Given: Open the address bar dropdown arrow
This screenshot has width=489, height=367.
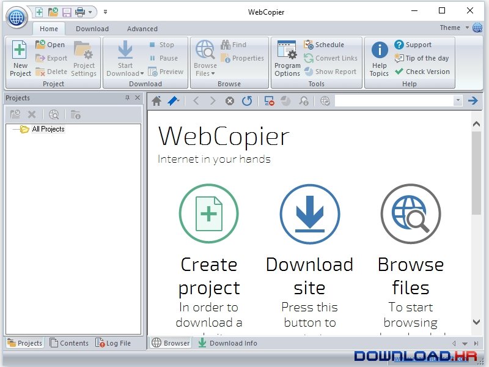Looking at the screenshot, I should [x=458, y=100].
